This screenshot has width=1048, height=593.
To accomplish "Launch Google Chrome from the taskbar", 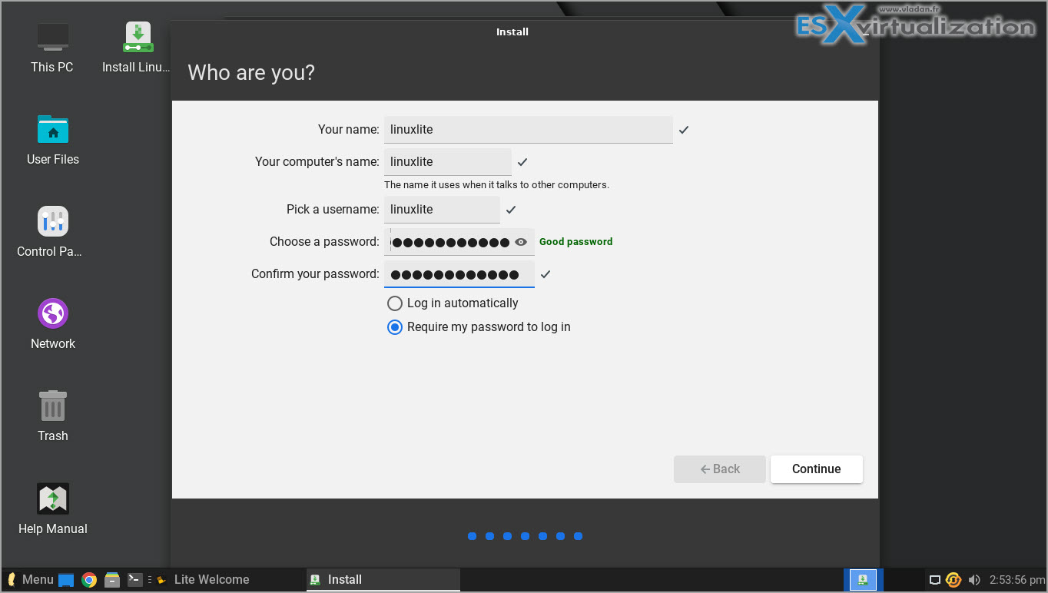I will 89,579.
